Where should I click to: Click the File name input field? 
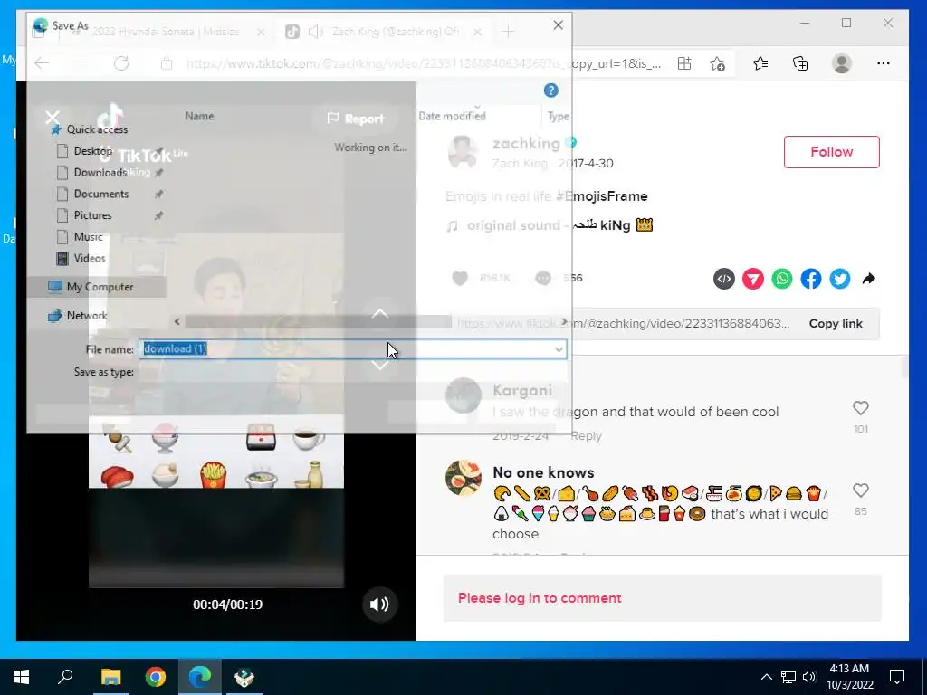coord(352,349)
